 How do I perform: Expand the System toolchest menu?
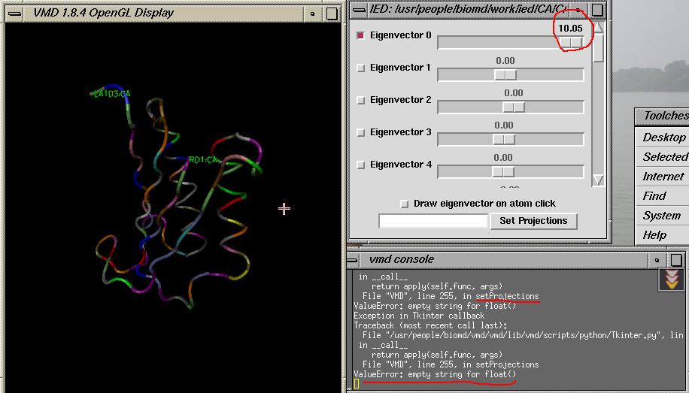pos(662,216)
